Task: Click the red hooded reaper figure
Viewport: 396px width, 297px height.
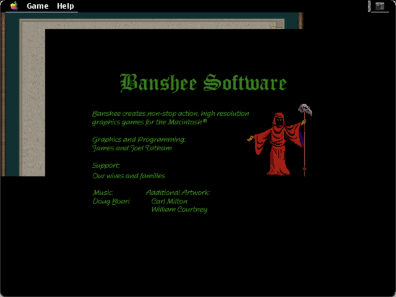Action: pos(279,140)
